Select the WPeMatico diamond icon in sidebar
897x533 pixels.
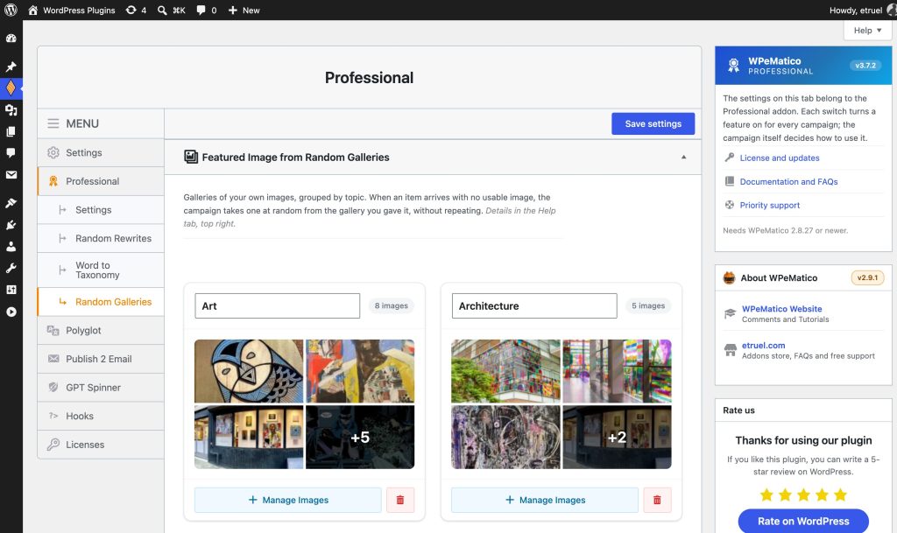tap(11, 88)
